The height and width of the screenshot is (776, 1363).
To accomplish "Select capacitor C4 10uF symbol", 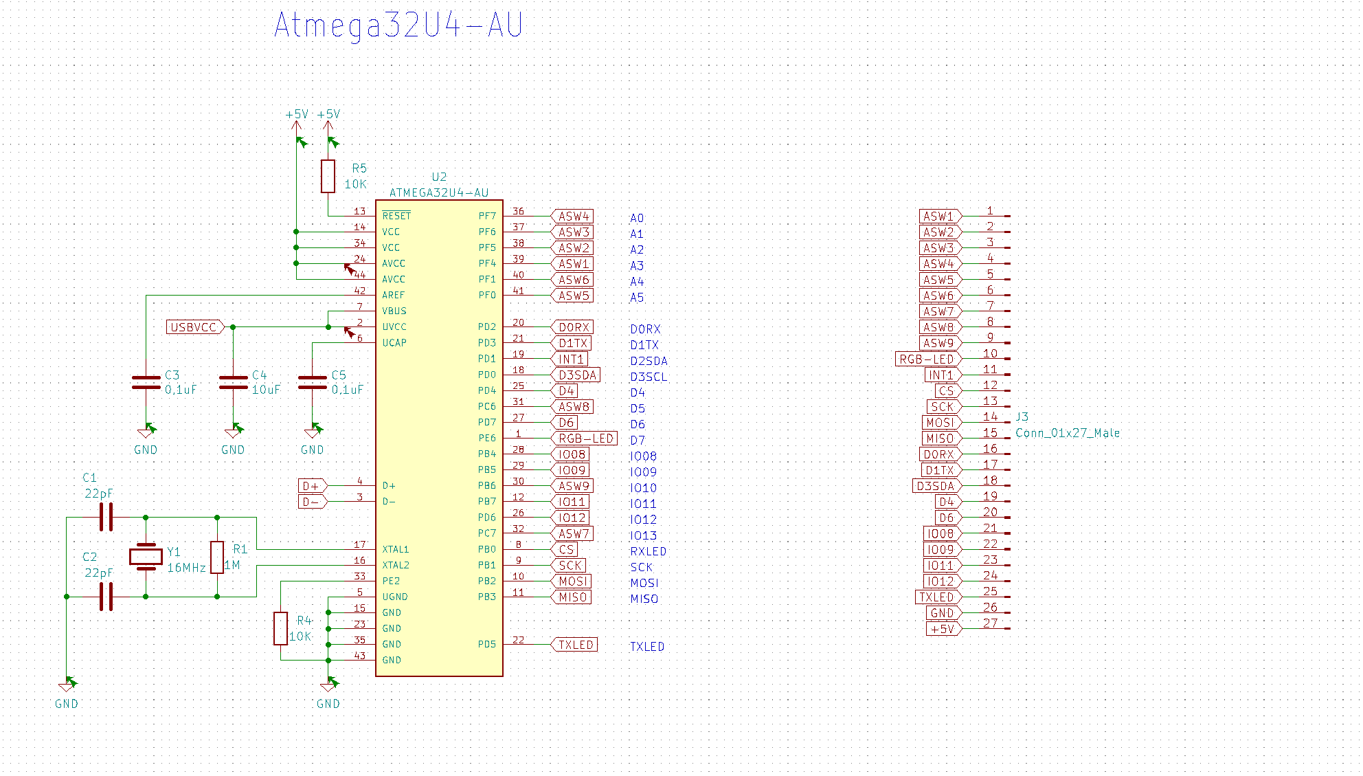I will click(x=233, y=383).
